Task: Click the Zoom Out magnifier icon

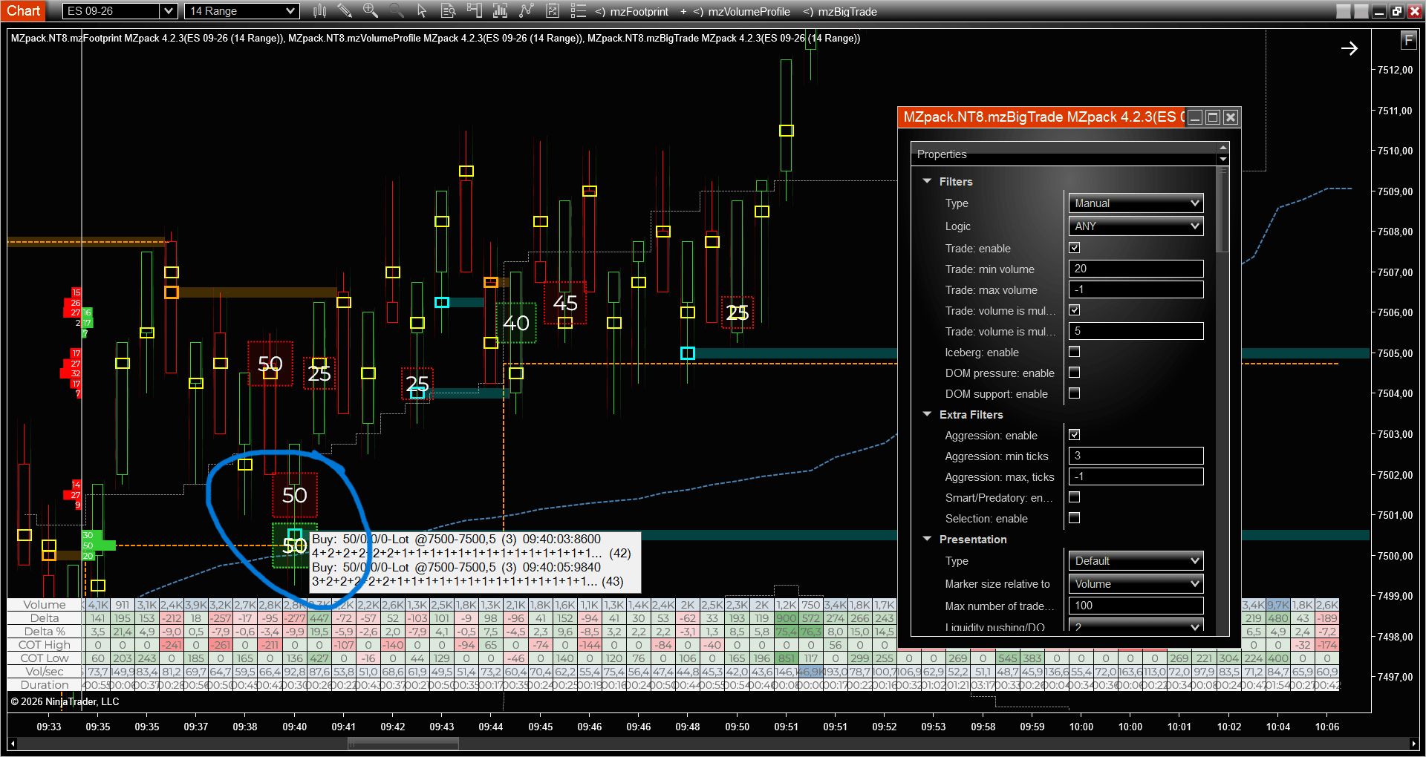Action: coord(397,11)
